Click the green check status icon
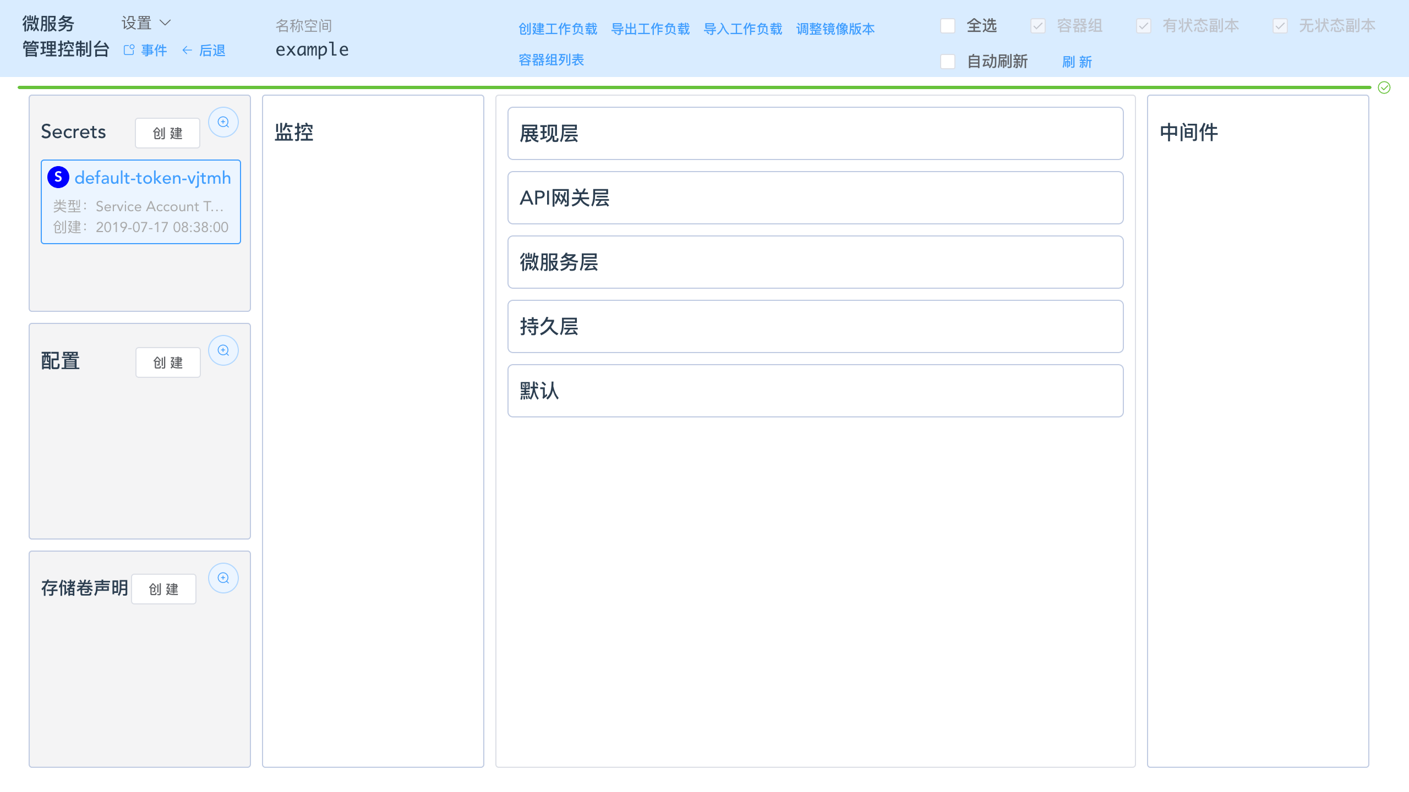Viewport: 1409px width, 792px height. click(1384, 87)
